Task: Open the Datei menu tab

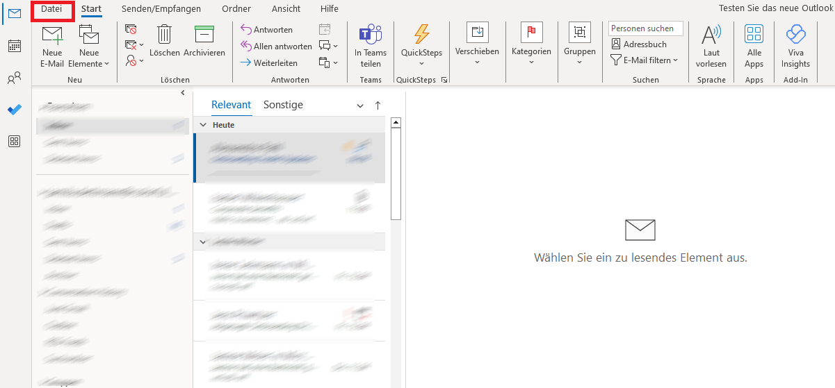Action: click(51, 9)
